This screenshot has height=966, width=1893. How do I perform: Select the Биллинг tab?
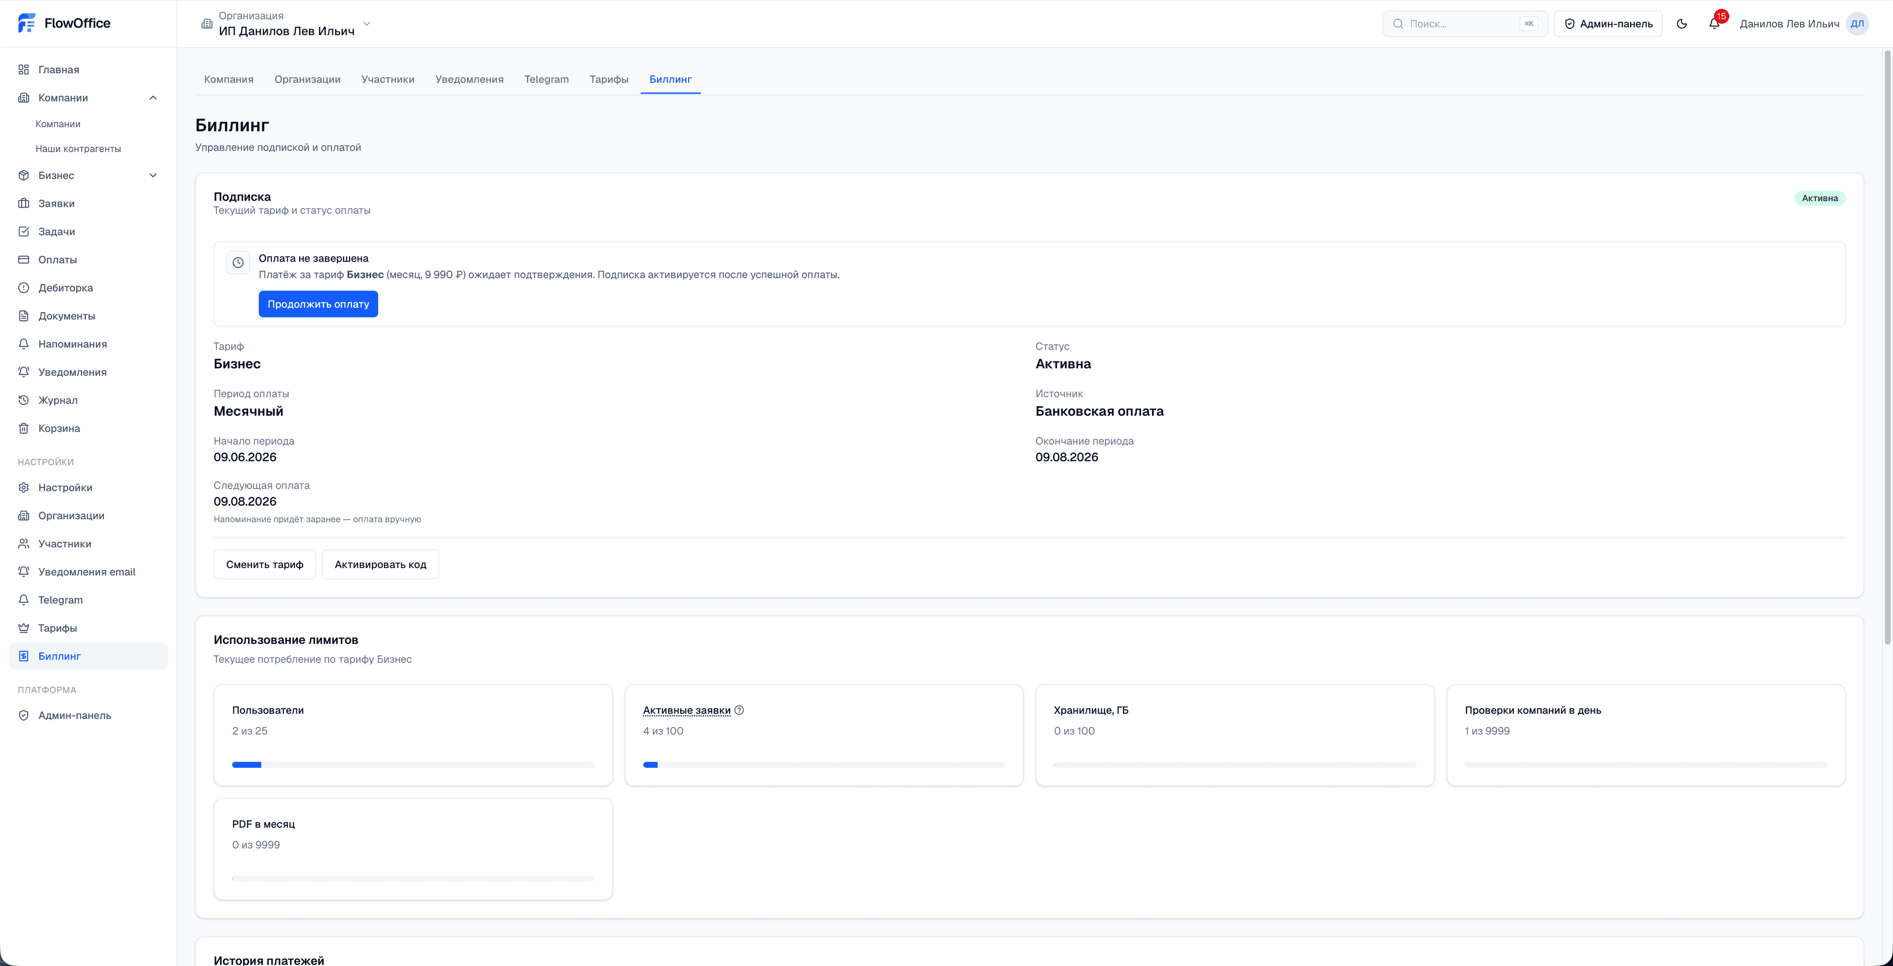[670, 79]
